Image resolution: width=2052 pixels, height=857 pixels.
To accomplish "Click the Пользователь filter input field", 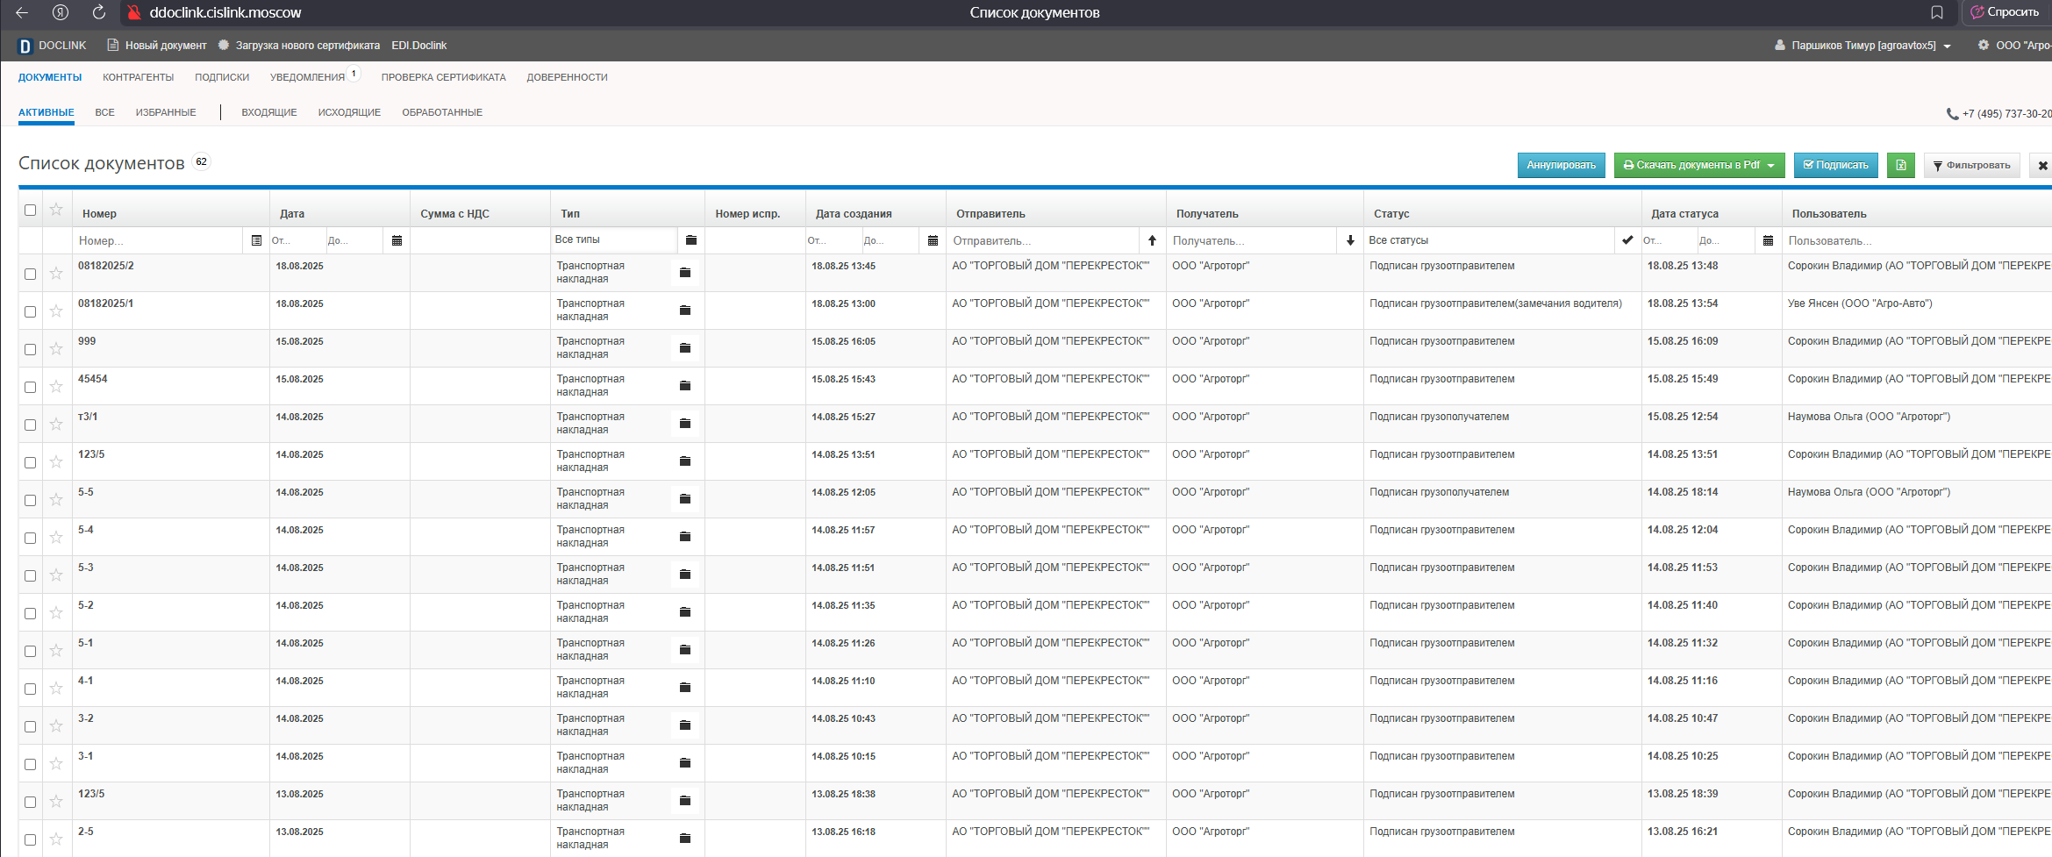I will pyautogui.click(x=1918, y=240).
